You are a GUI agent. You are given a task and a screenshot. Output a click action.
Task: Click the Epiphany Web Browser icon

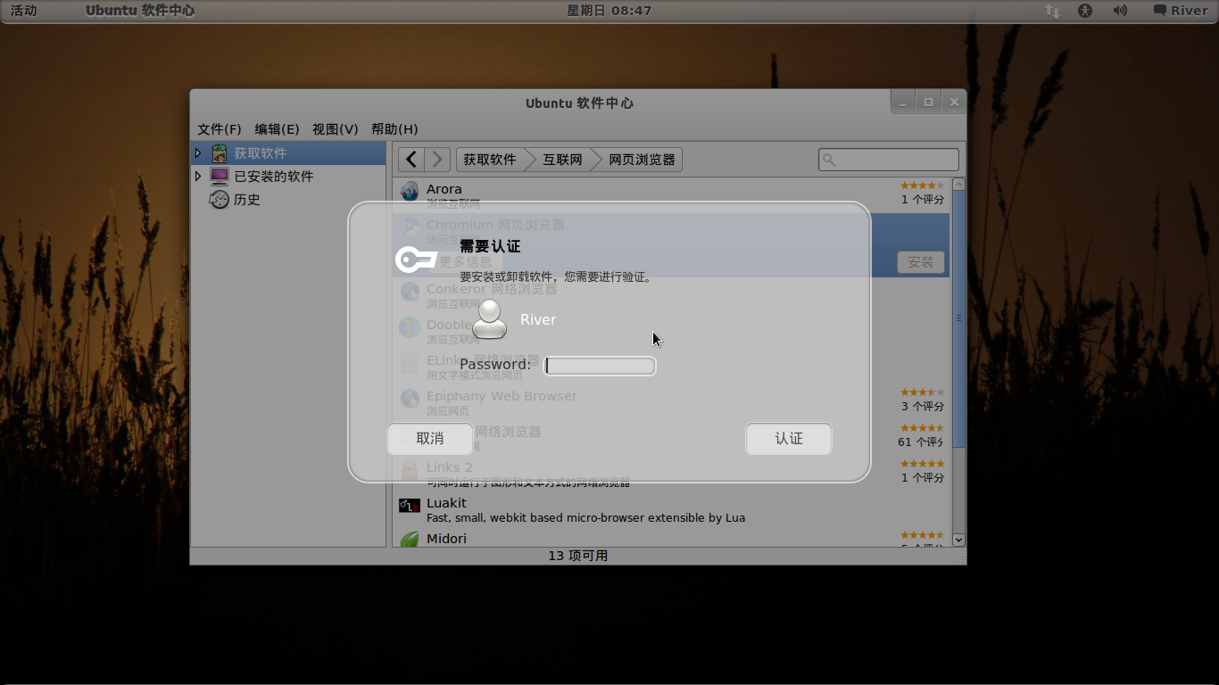pyautogui.click(x=410, y=399)
